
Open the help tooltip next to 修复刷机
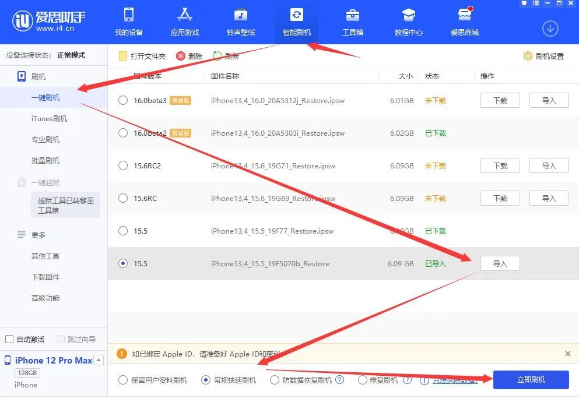(x=408, y=379)
